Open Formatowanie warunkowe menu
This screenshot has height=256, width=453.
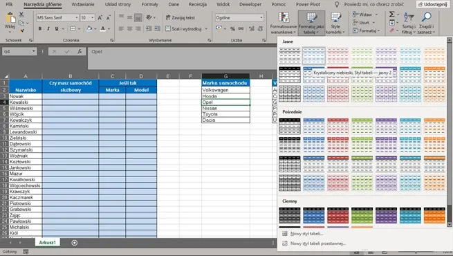[284, 23]
